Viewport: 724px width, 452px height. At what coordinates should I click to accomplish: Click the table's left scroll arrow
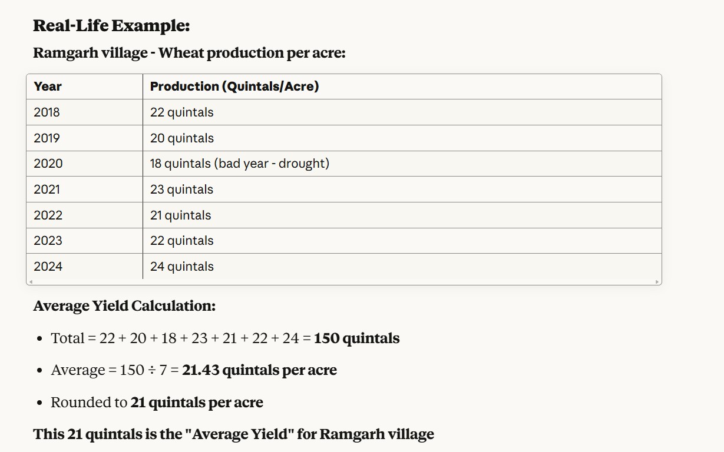(31, 282)
